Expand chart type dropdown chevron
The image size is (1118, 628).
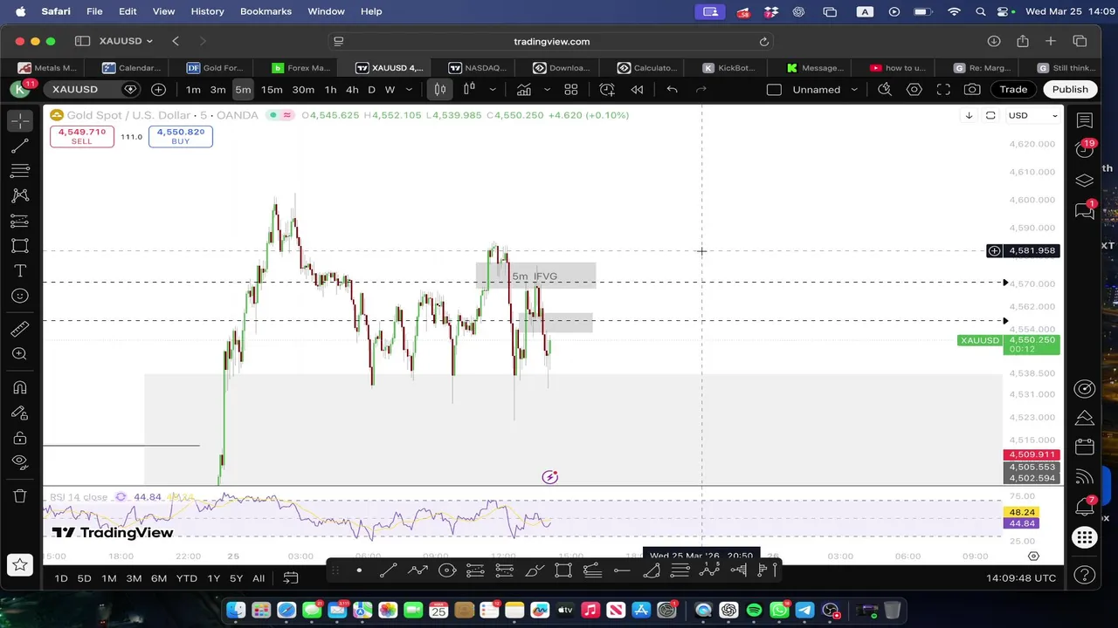click(493, 89)
